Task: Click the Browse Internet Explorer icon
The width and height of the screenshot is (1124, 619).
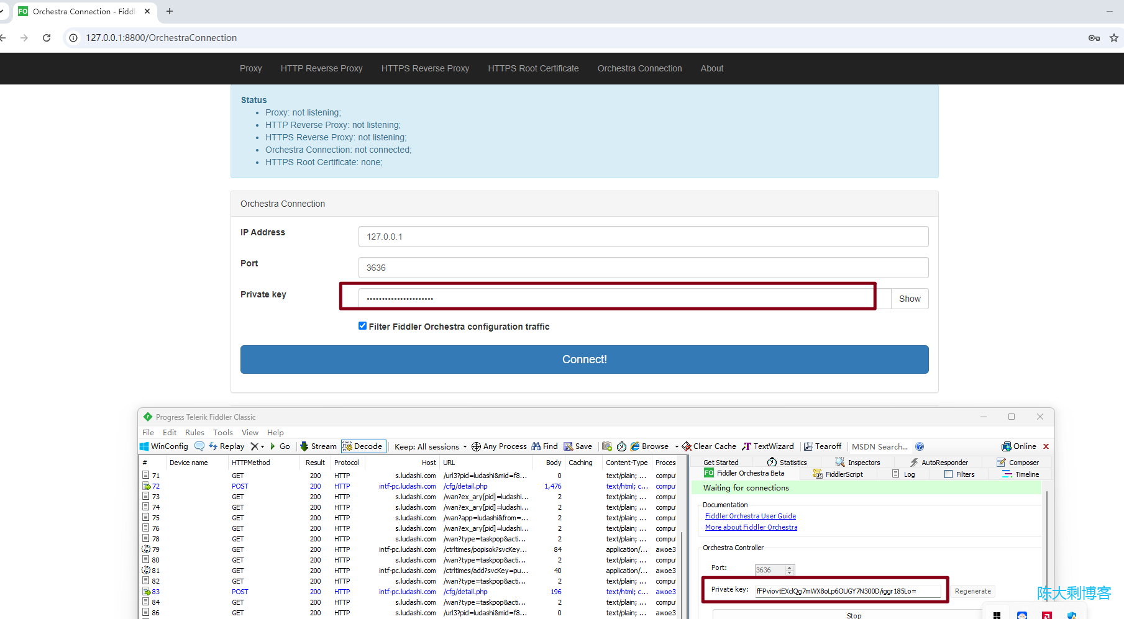Action: pos(635,446)
